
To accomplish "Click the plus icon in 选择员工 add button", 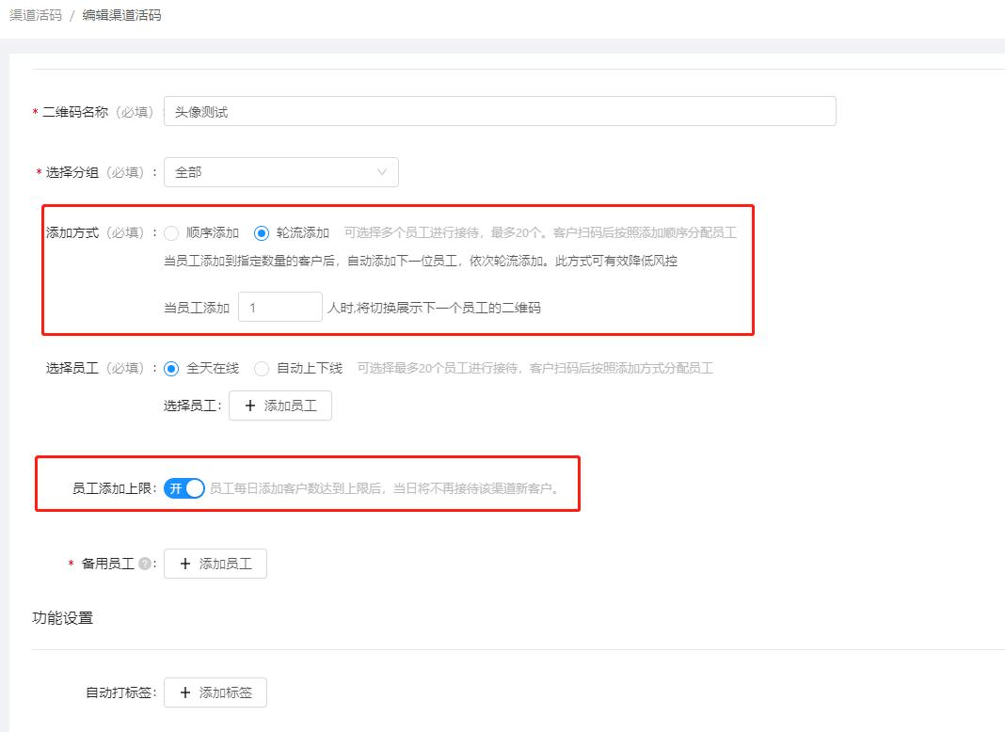I will coord(248,406).
